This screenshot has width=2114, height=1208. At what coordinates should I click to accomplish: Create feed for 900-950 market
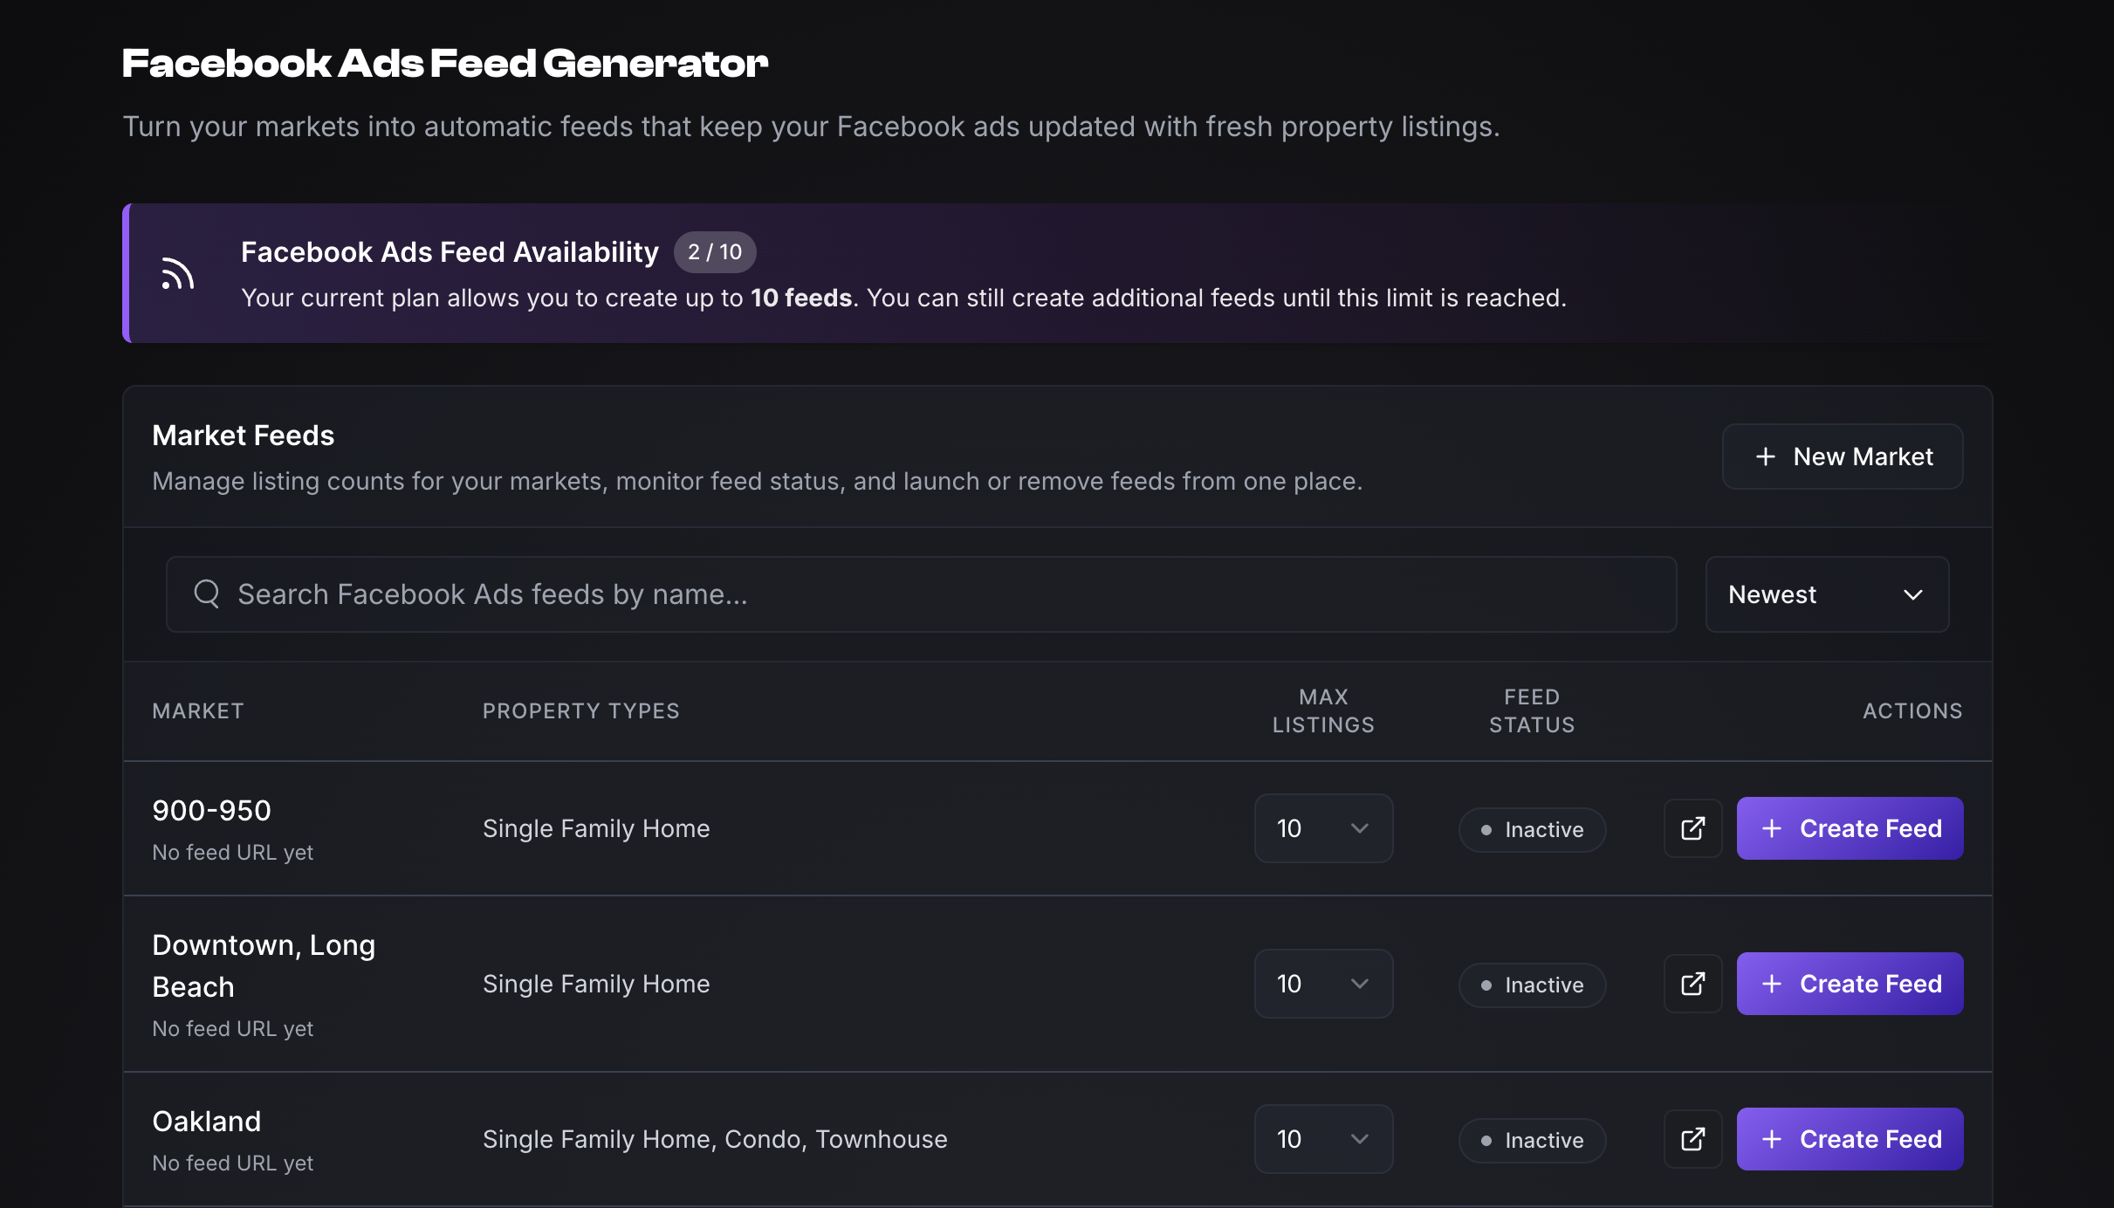point(1850,828)
